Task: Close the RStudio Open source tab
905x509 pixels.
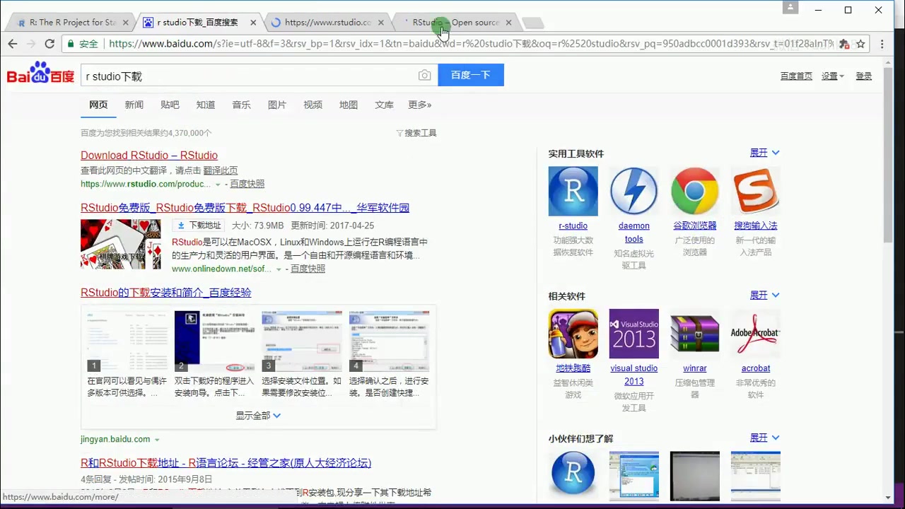Action: [508, 23]
